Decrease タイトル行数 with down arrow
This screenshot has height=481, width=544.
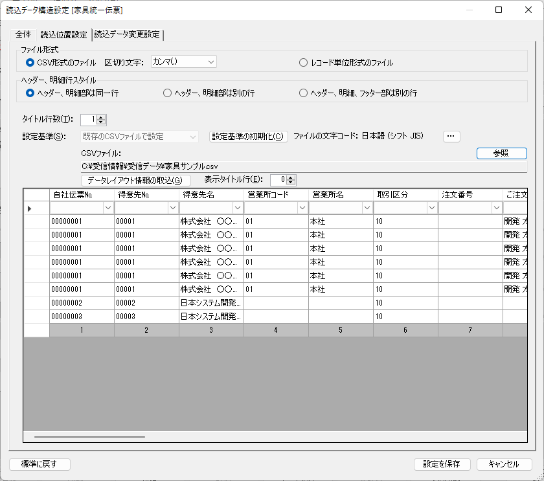[101, 122]
